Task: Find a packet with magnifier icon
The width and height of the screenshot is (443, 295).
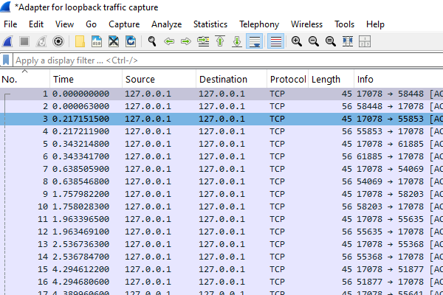Action: click(152, 41)
